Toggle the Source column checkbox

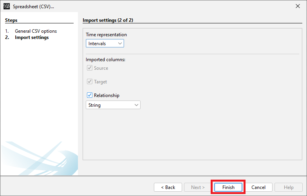coord(90,68)
